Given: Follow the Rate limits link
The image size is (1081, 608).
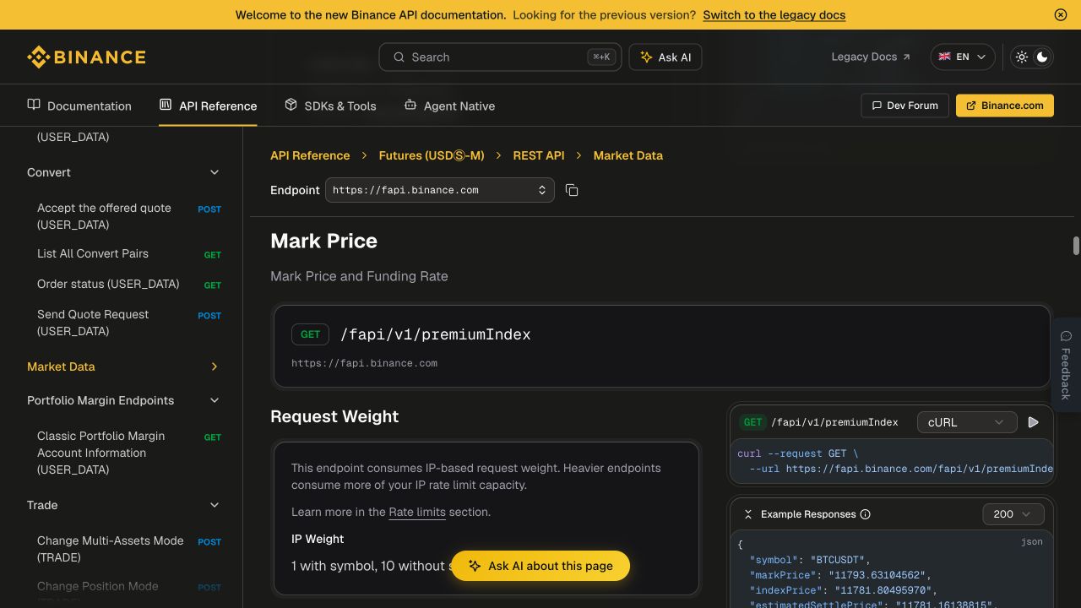Looking at the screenshot, I should 417,512.
